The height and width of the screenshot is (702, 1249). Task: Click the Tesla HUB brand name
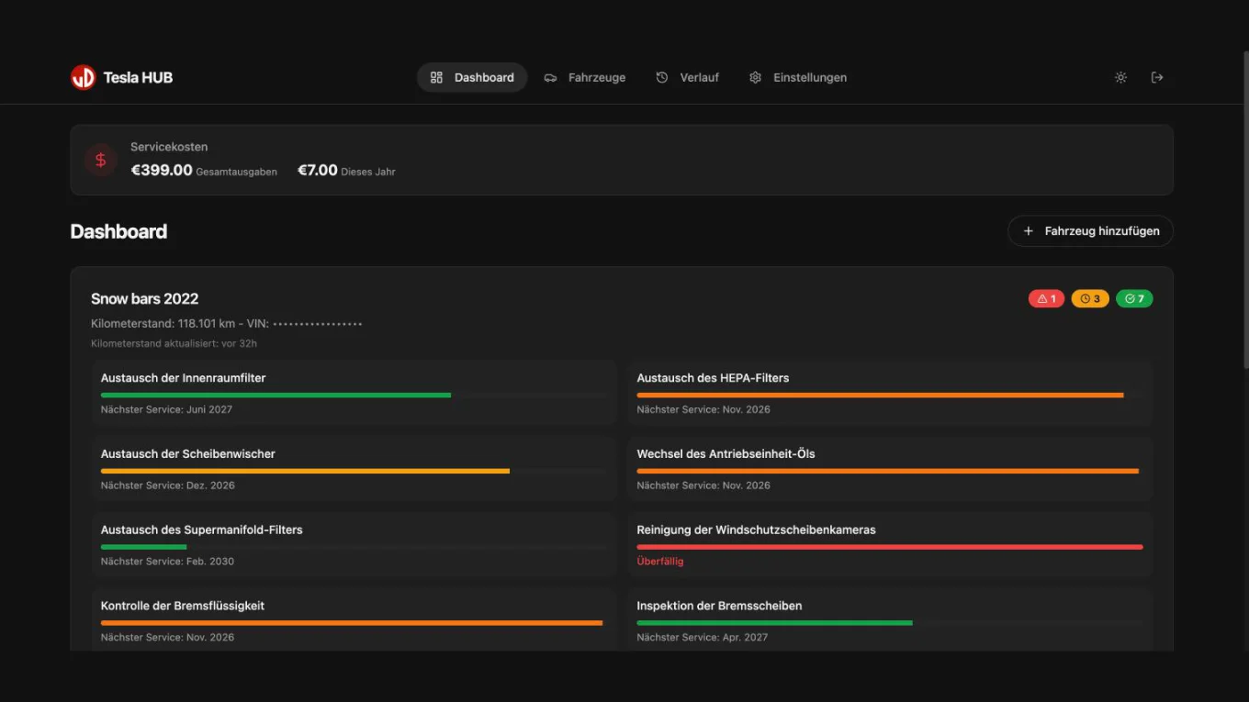[138, 77]
